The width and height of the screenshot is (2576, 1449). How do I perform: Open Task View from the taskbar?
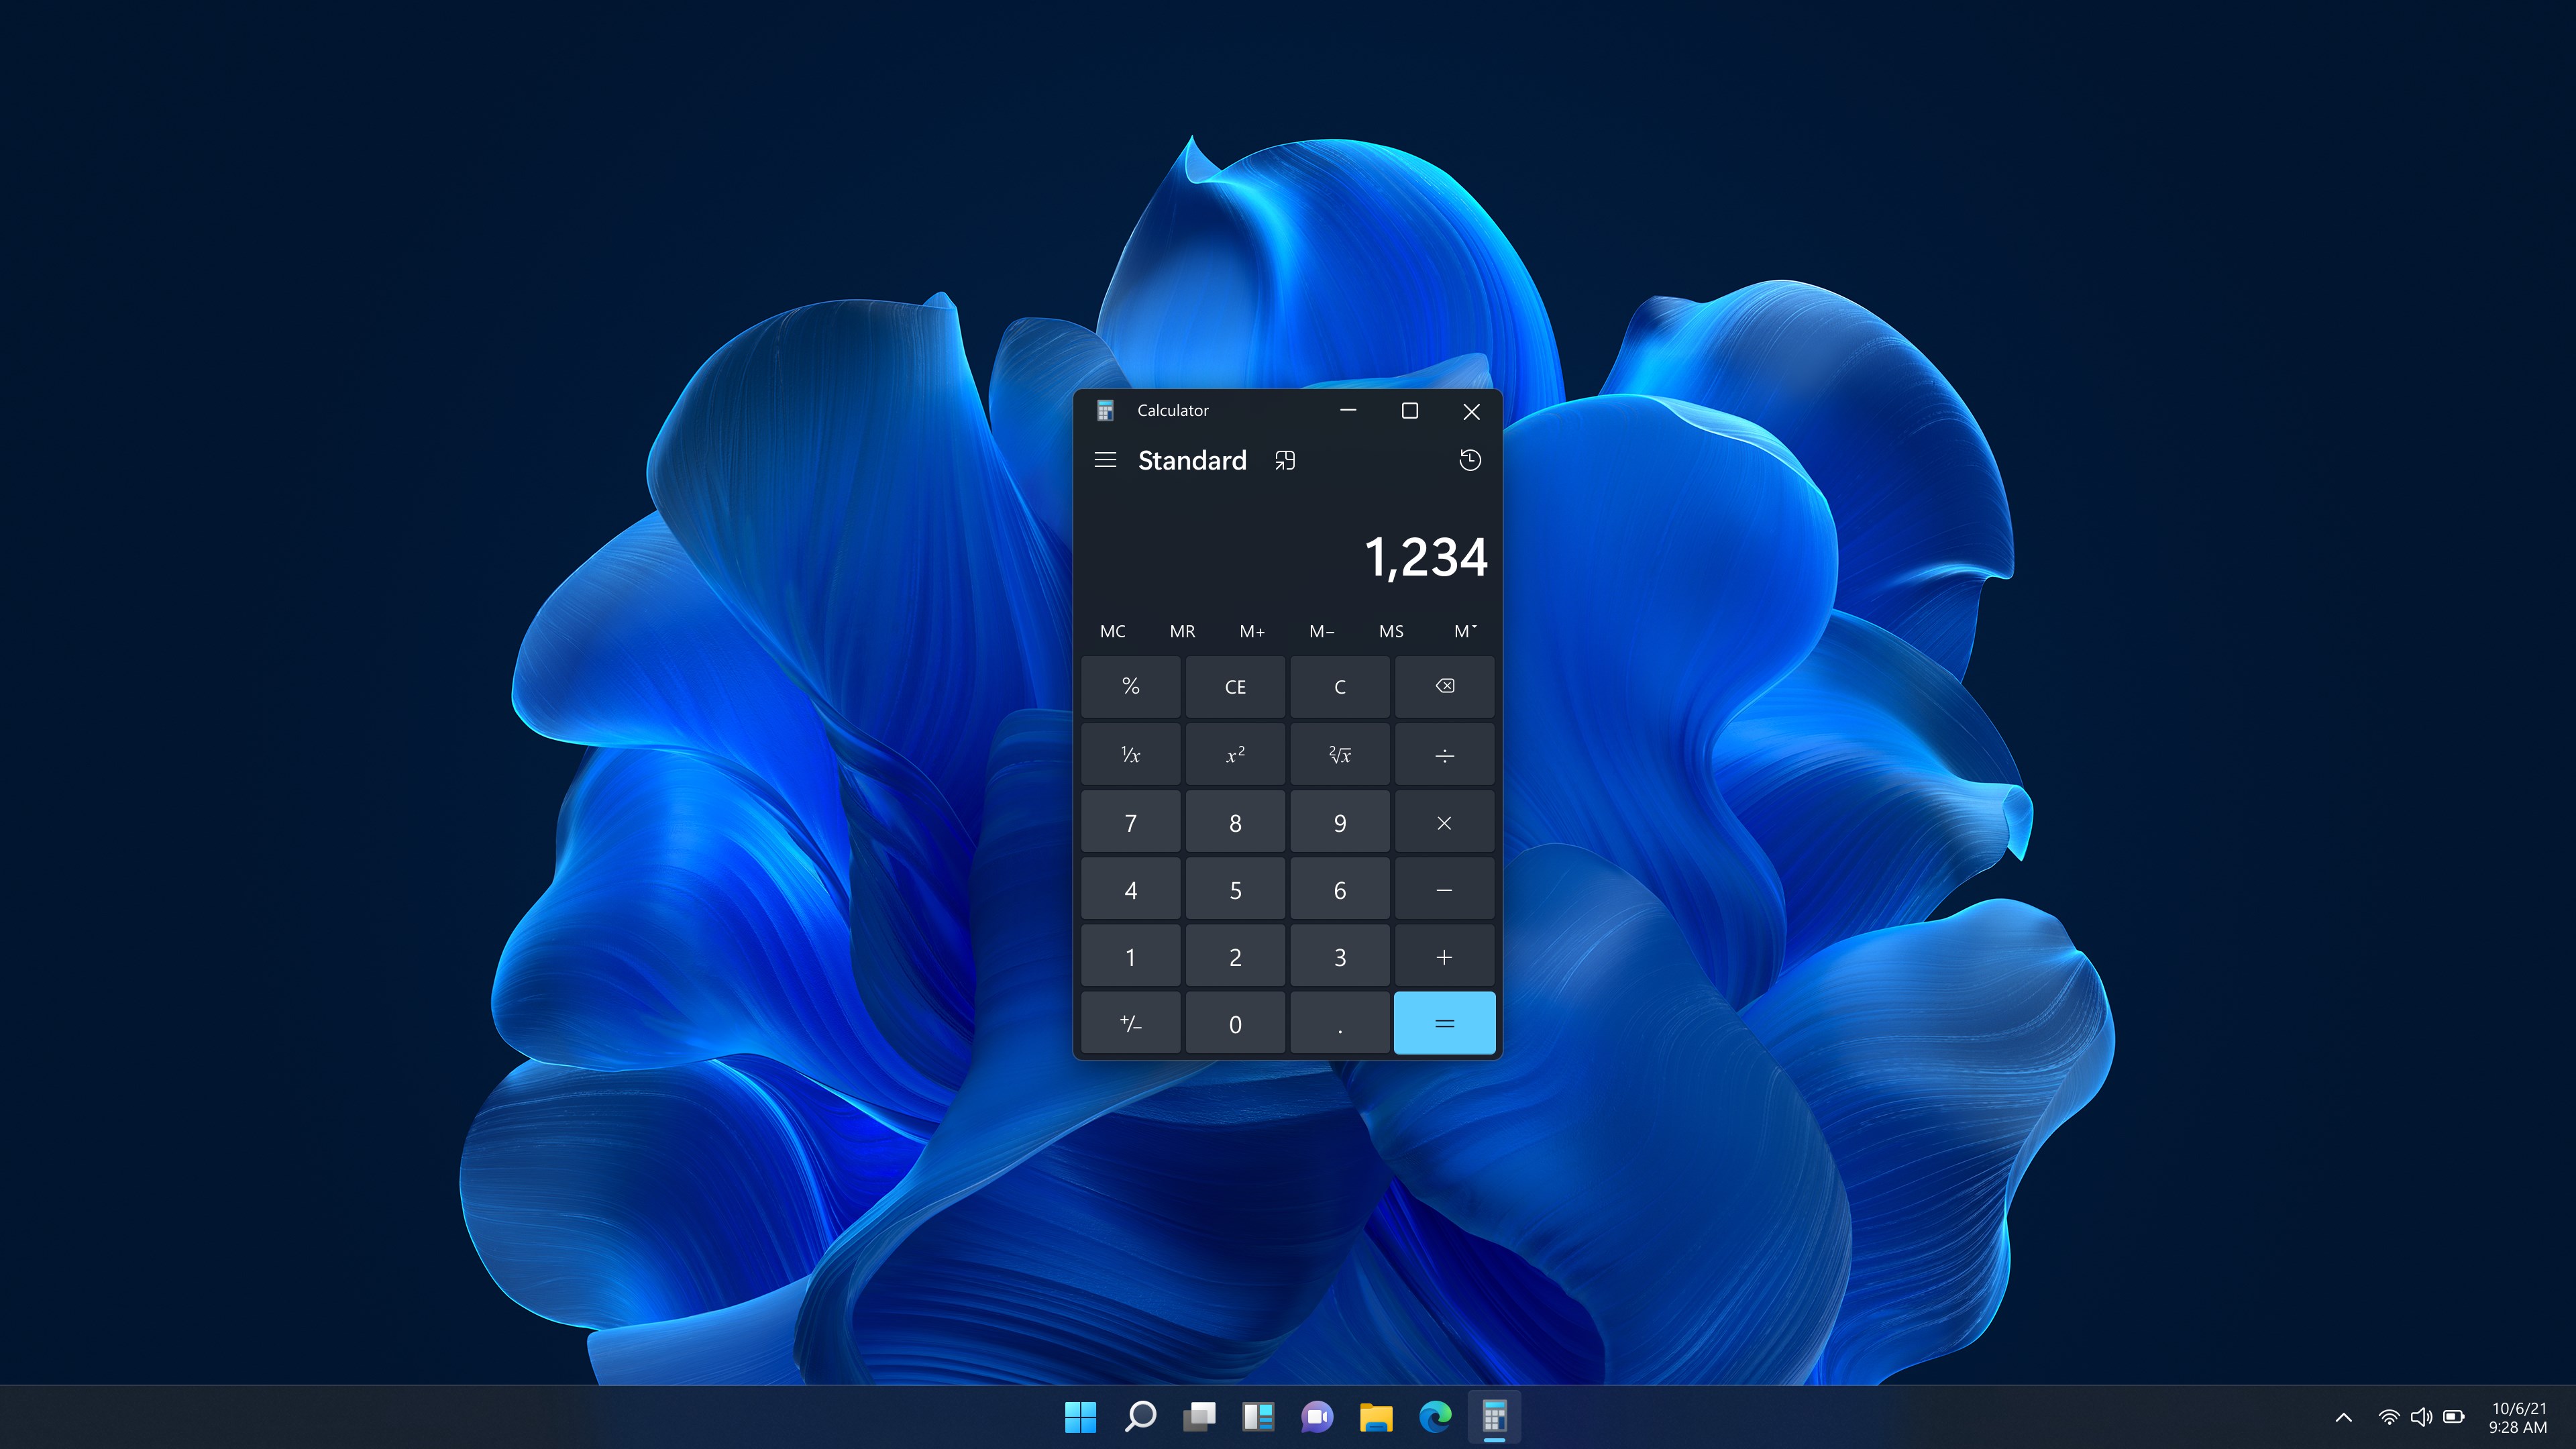[x=1199, y=1417]
